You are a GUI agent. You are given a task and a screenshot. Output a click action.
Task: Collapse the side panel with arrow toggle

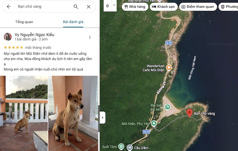[x=103, y=117]
